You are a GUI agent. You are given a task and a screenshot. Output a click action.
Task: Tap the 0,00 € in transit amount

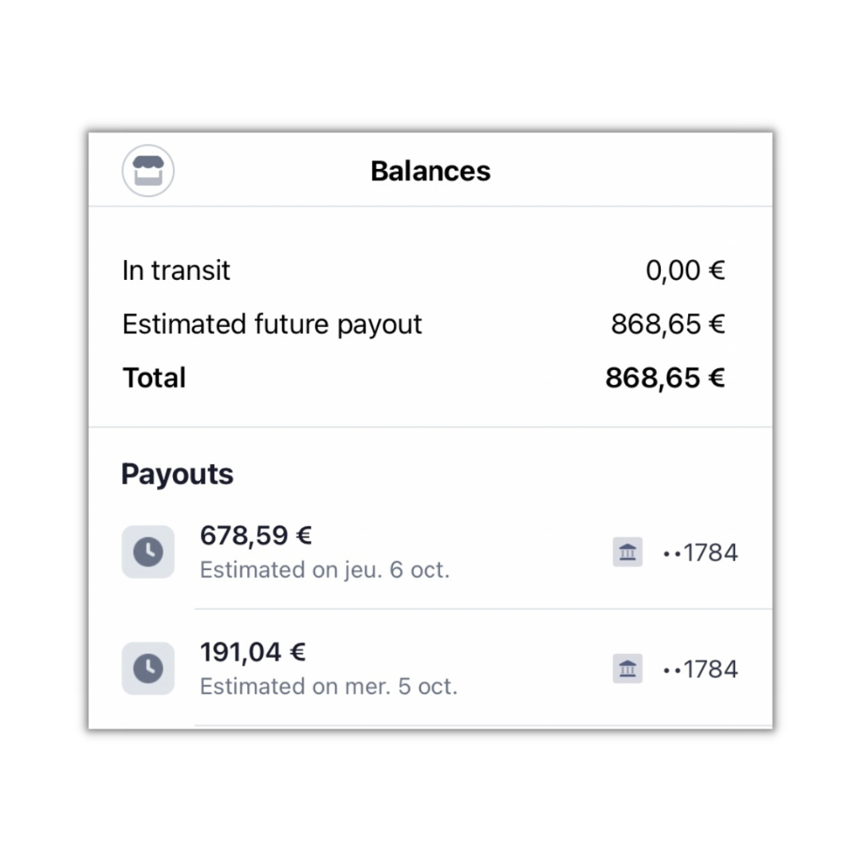point(686,270)
